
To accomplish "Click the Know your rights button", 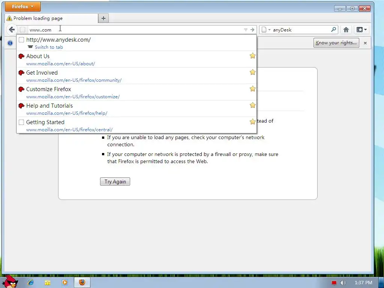I will click(336, 43).
